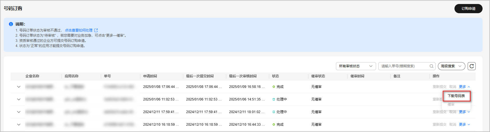
Task: Click the order number search field
Action: (404, 66)
